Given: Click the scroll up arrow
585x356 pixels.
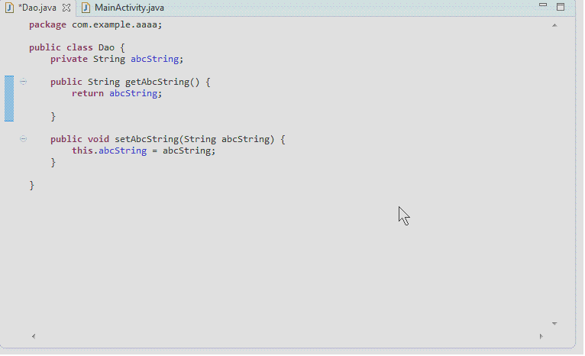Looking at the screenshot, I should click(554, 25).
